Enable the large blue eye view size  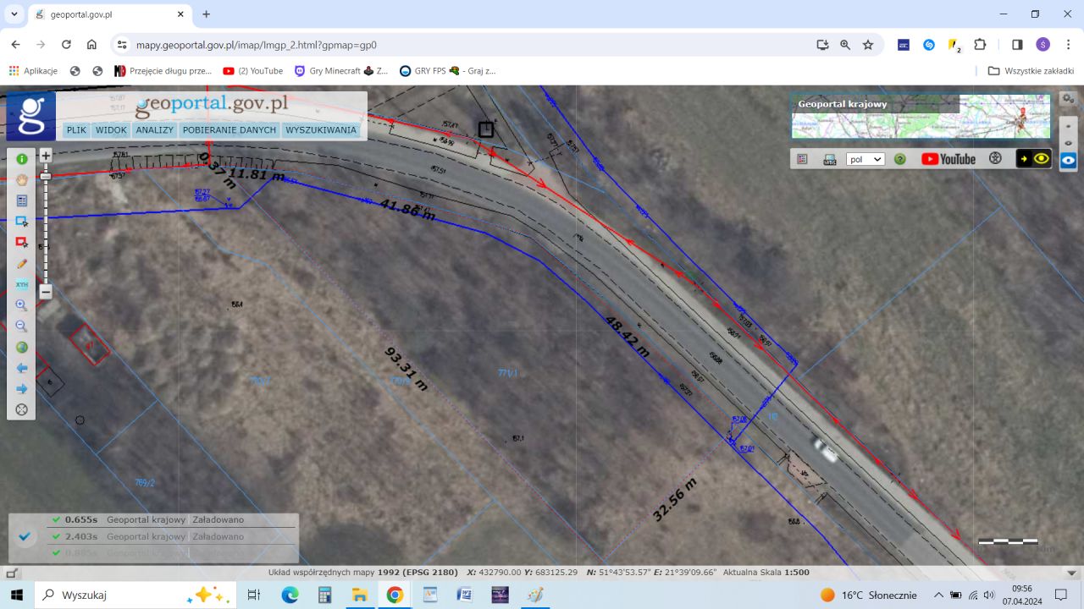(1068, 161)
